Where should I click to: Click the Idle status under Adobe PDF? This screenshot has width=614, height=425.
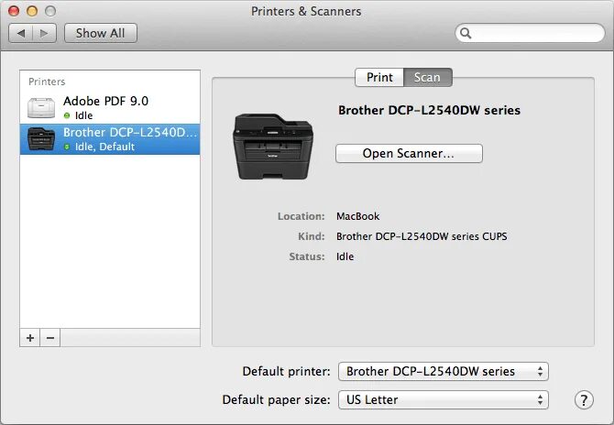[83, 115]
